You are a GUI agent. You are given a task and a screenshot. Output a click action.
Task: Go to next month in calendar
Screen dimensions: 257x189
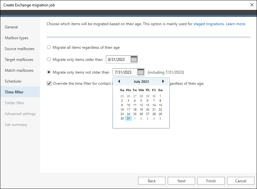tap(163, 81)
